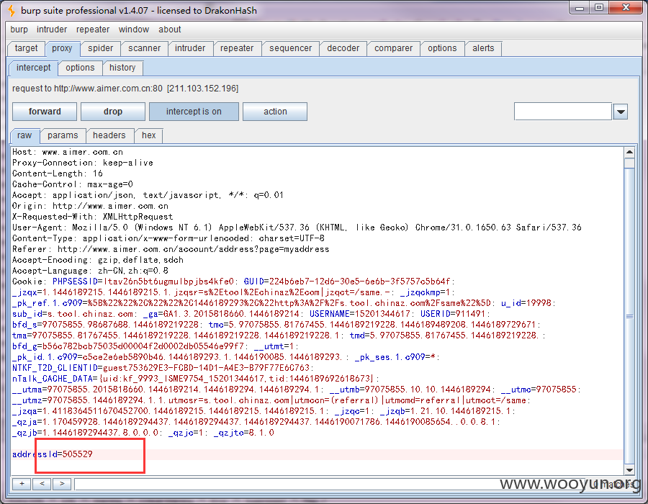Click the 'Accept-Language: zh-CN,zh;q=0.8' line
The width and height of the screenshot is (648, 504).
tap(90, 271)
